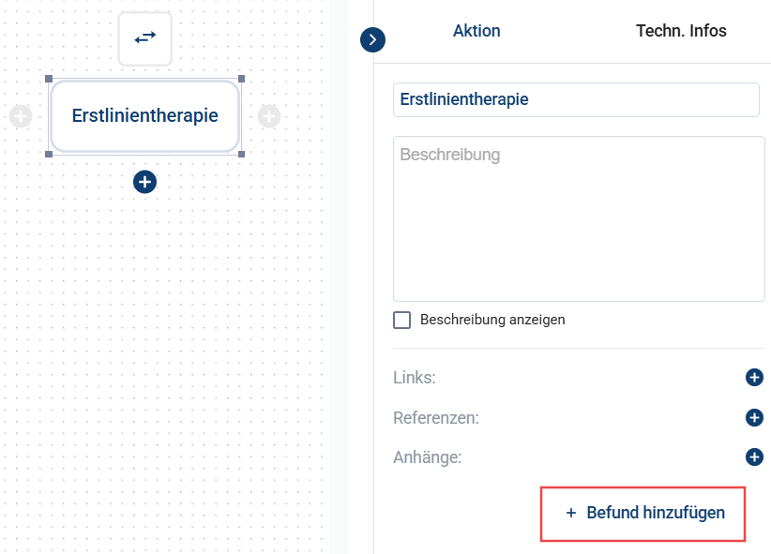Click the swap arrows icon above the node
This screenshot has height=554, width=771.
click(x=145, y=38)
